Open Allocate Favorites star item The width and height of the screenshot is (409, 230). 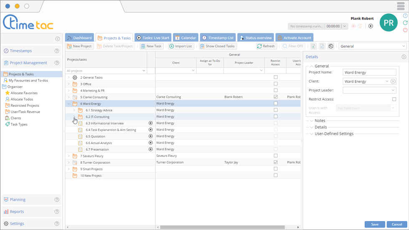click(21, 93)
